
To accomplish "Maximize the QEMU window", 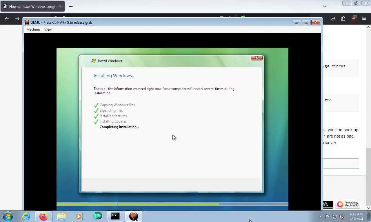I will click(306, 22).
